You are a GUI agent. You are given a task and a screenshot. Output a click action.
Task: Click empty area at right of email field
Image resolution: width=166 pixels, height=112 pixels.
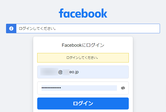click(103, 72)
